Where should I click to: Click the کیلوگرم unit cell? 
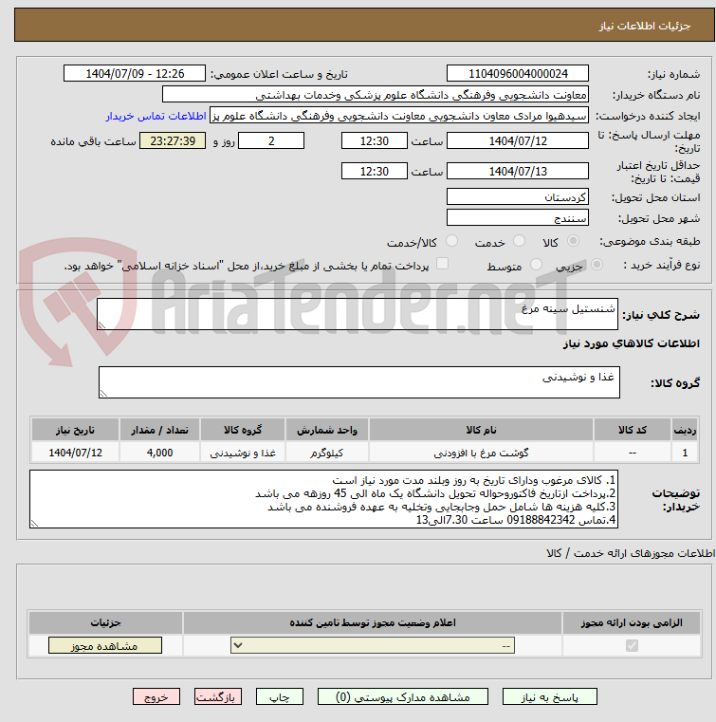327,453
